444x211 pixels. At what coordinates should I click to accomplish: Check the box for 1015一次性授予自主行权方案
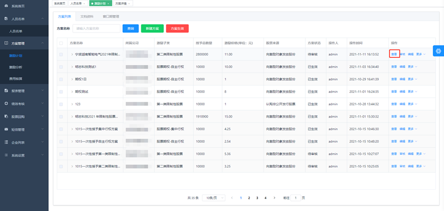point(61,142)
